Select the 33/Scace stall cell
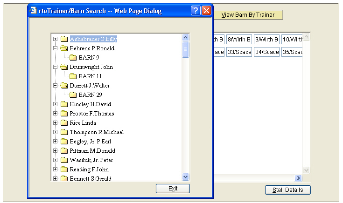The image size is (343, 203). 239,52
